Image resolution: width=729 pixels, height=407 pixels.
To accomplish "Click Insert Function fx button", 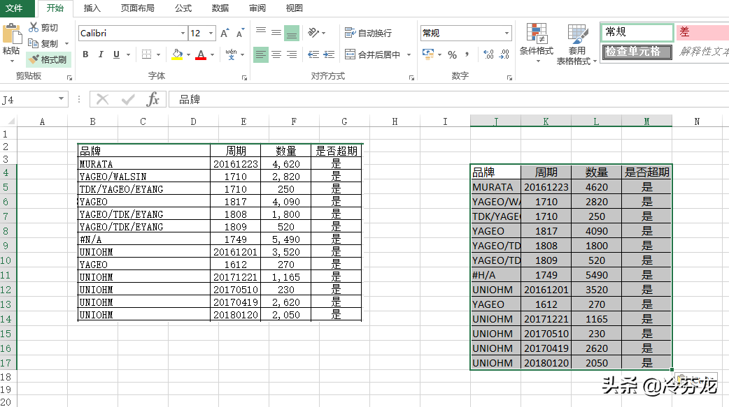I will pyautogui.click(x=153, y=99).
